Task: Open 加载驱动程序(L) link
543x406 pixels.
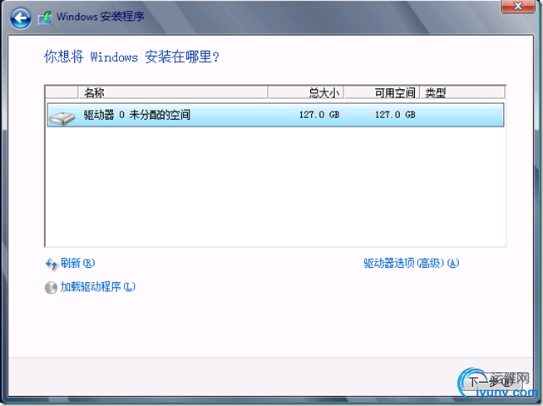Action: (x=97, y=286)
